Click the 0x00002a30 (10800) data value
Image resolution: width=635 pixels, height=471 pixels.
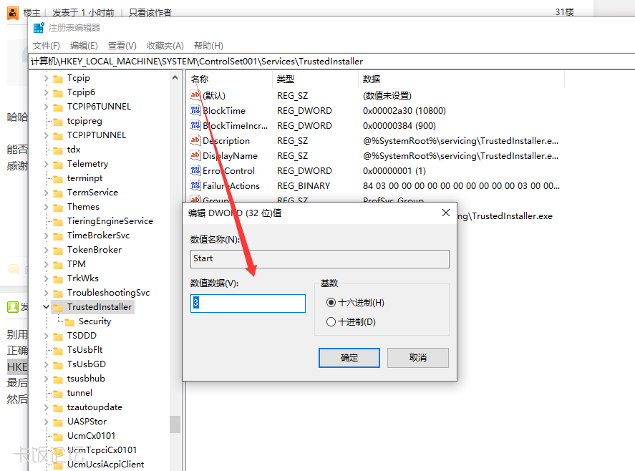click(404, 110)
